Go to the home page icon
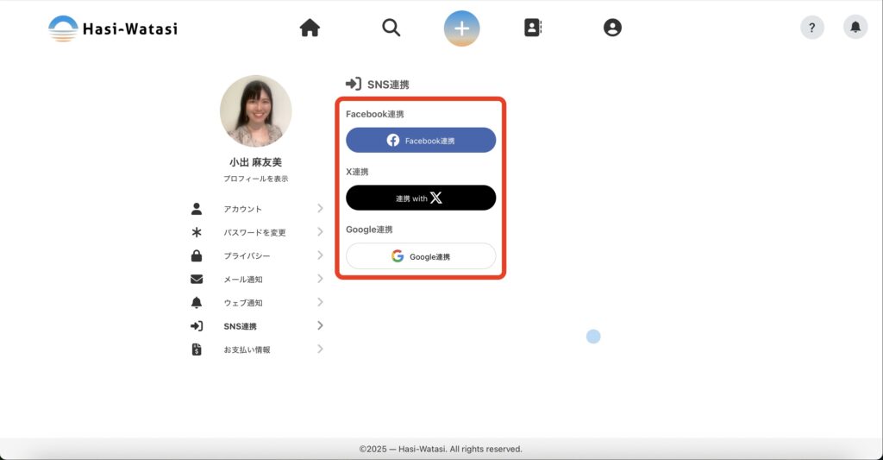This screenshot has width=883, height=460. 310,28
